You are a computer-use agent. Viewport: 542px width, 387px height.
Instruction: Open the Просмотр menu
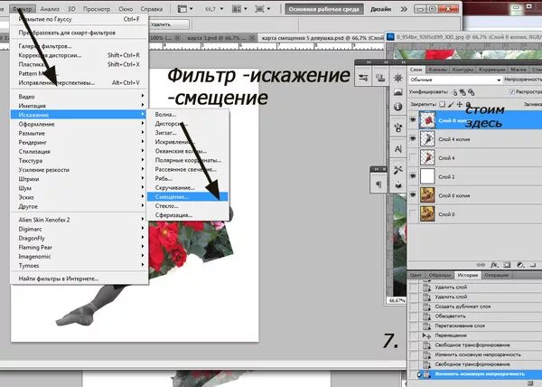point(97,9)
